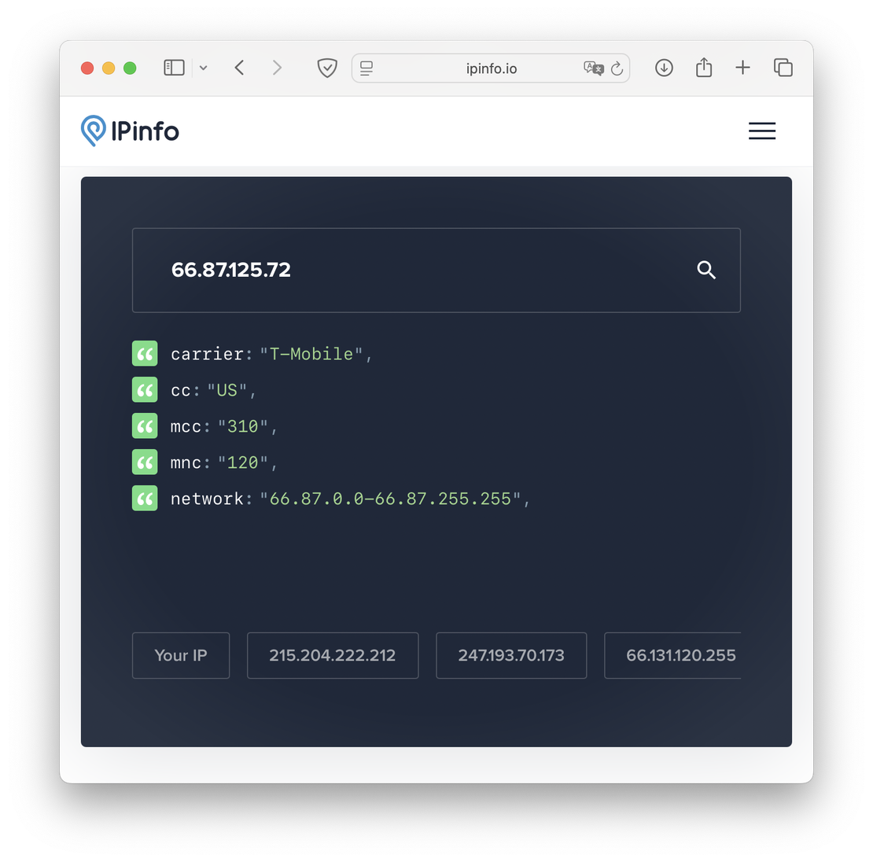
Task: Click the IPinfo logo
Action: 131,131
